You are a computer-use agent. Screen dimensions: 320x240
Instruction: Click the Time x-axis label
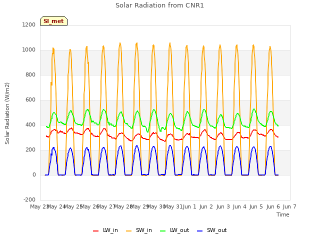coord(283,214)
